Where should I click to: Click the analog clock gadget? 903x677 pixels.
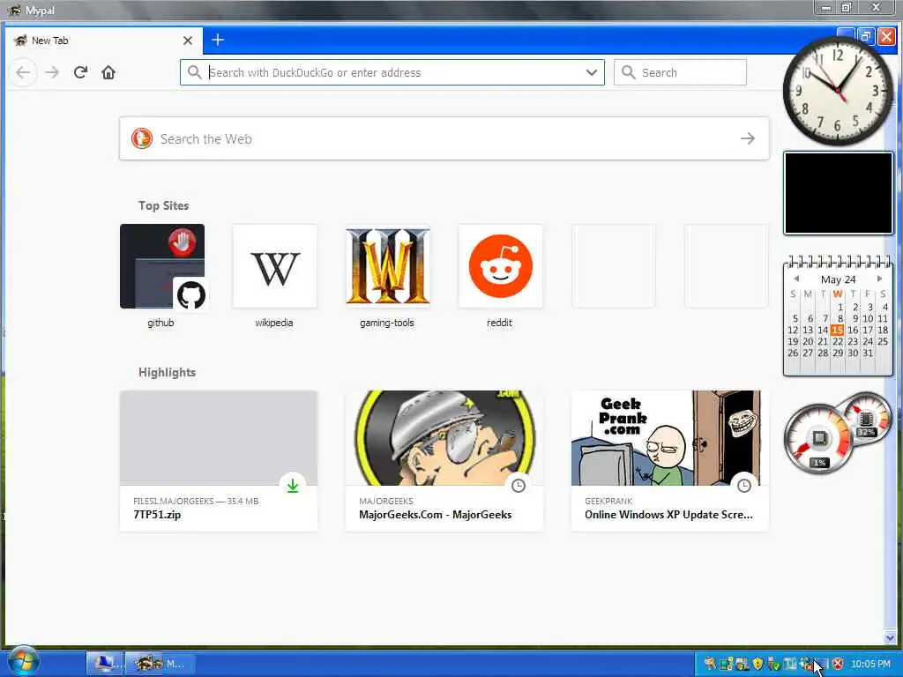coord(838,91)
